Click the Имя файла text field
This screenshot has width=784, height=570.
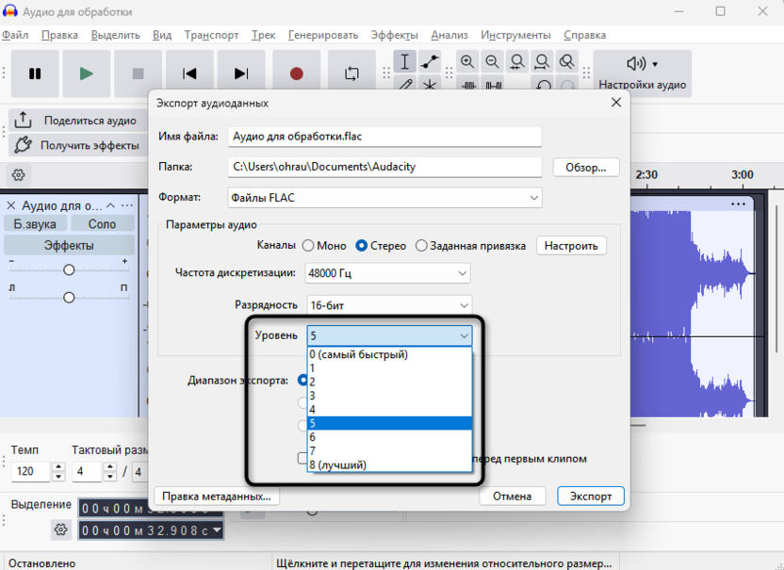(385, 137)
